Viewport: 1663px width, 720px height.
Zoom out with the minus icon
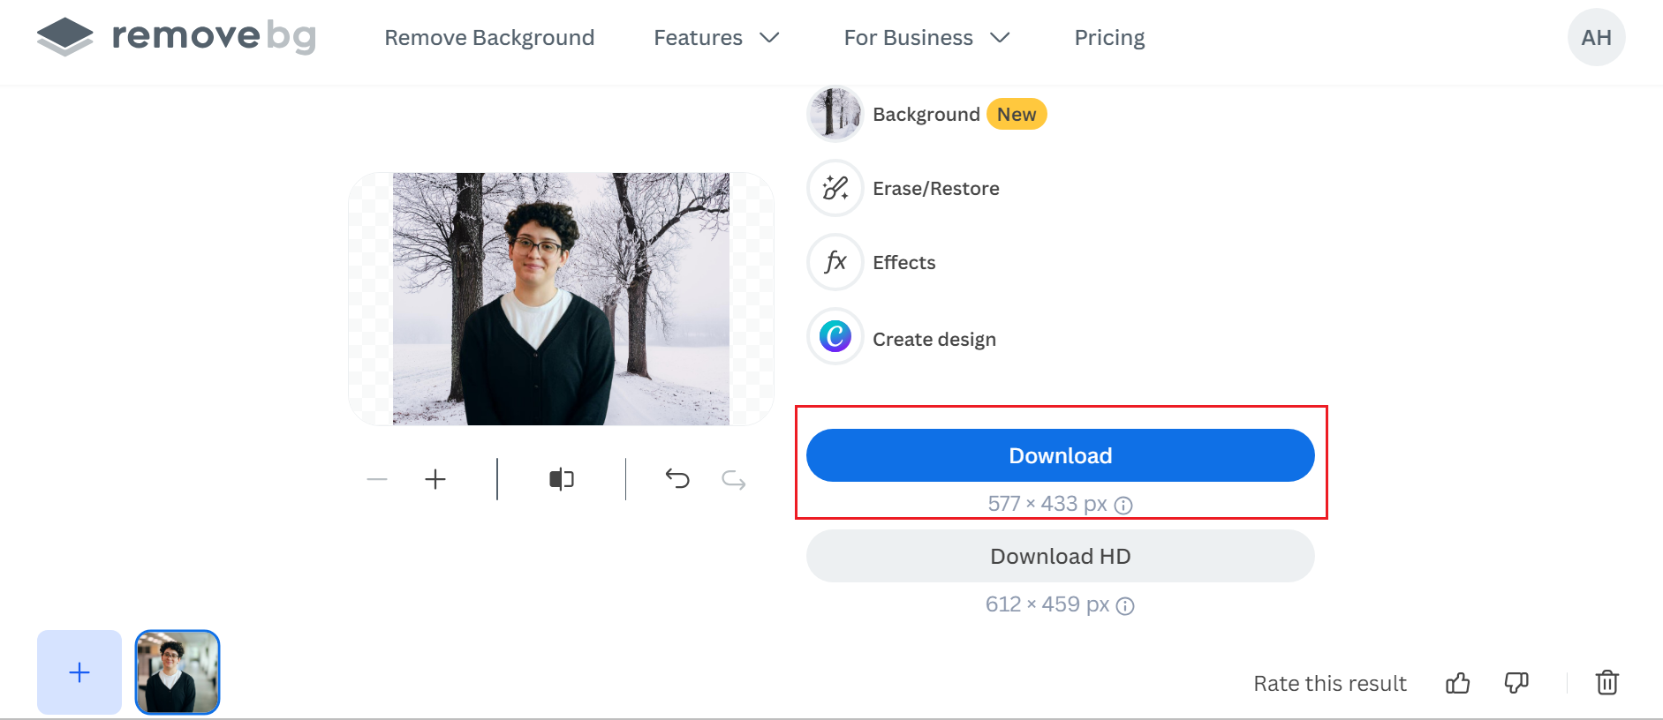pos(377,479)
